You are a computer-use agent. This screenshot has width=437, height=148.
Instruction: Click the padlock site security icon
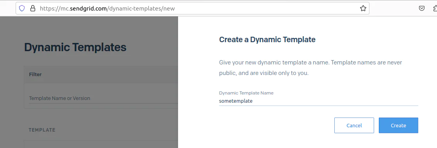coord(33,8)
